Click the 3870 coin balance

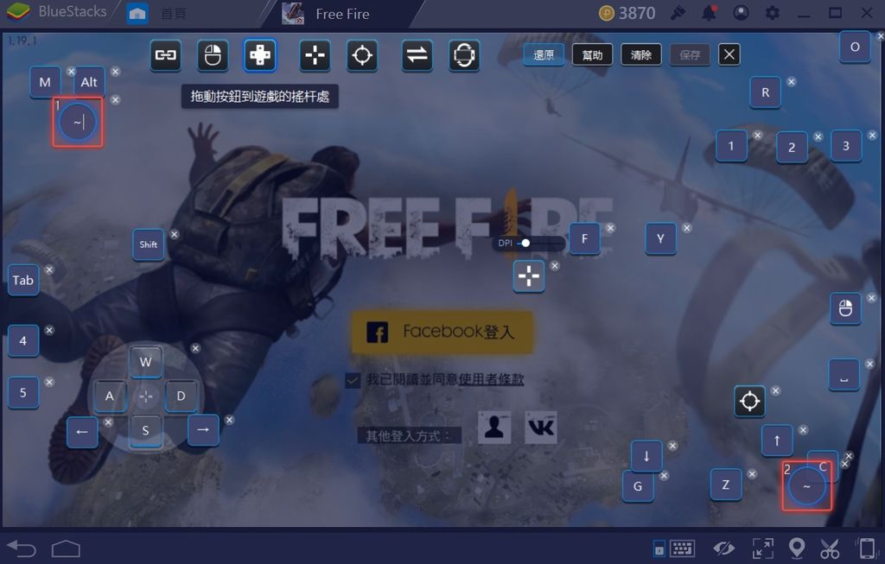(x=627, y=13)
